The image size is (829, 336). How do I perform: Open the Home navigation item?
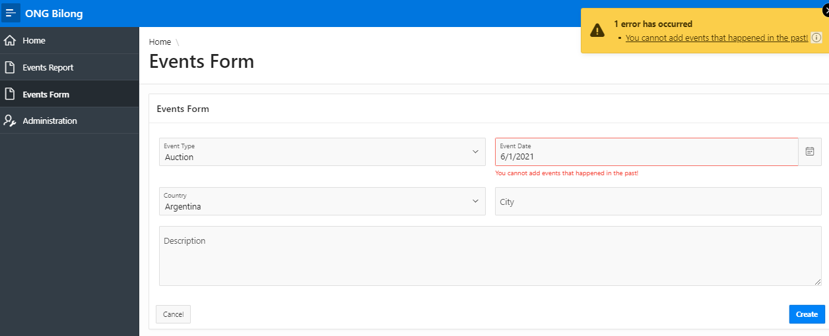69,40
